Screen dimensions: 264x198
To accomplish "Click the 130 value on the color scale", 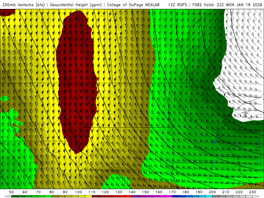I will (x=119, y=192).
